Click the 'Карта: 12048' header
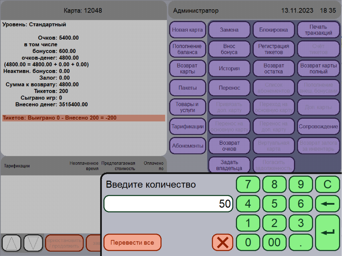This screenshot has height=256, width=342. [83, 11]
